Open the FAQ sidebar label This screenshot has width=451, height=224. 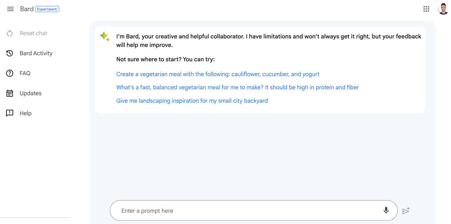25,73
